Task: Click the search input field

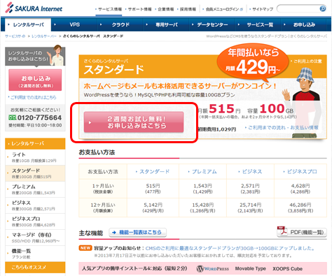Action: click(298, 9)
